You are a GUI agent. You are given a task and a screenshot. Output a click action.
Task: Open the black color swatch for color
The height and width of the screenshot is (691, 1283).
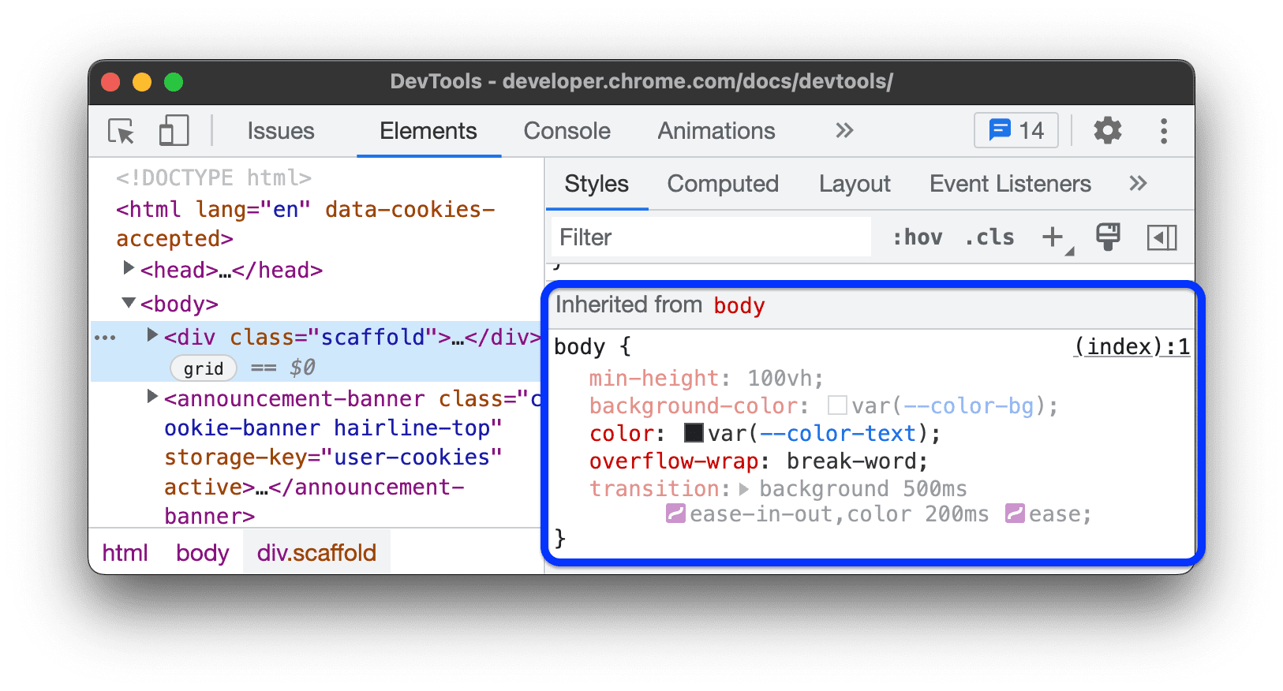pyautogui.click(x=694, y=433)
